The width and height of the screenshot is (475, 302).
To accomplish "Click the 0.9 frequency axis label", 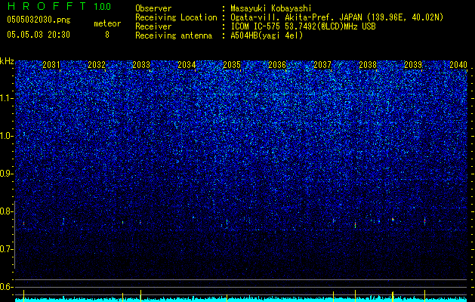I will (x=7, y=174).
